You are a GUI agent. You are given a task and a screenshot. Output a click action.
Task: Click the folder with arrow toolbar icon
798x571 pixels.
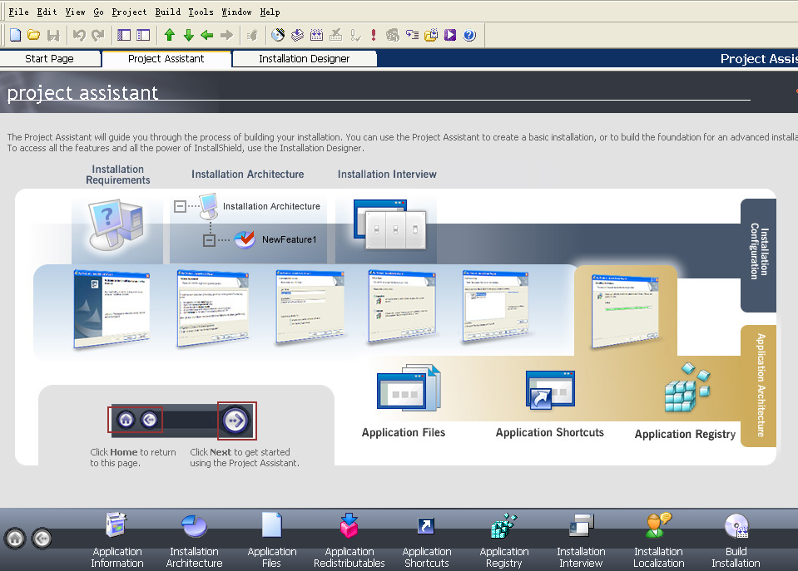coord(431,35)
